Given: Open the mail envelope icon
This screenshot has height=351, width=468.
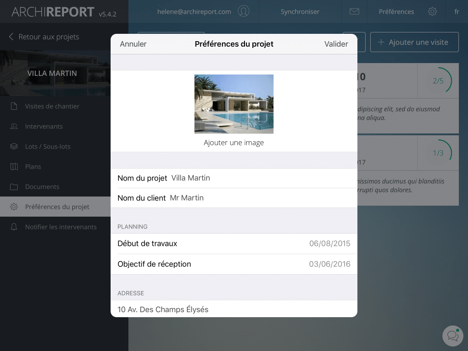Looking at the screenshot, I should click(354, 11).
